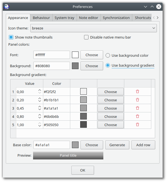
Task: Click Choose button for Background color
Action: pyautogui.click(x=92, y=66)
